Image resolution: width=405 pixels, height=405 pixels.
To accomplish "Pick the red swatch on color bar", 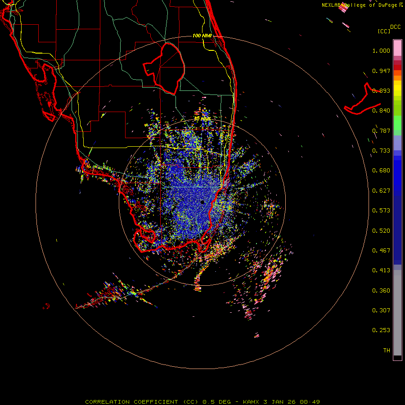I will (397, 67).
